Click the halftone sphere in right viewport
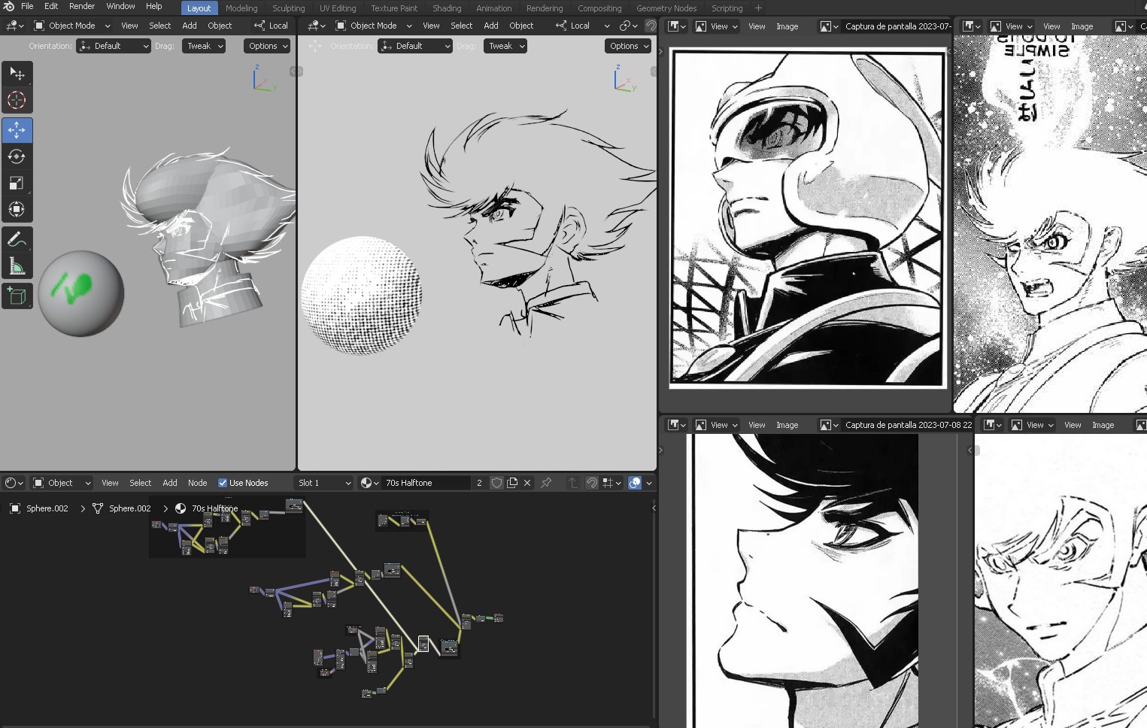The width and height of the screenshot is (1147, 728). (361, 294)
